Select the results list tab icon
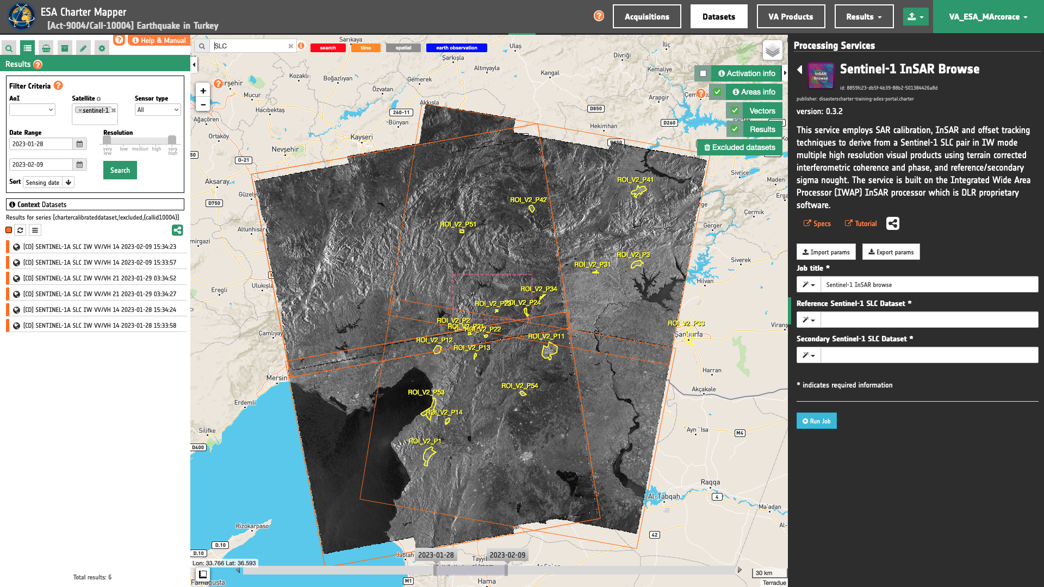The image size is (1044, 587). 27,48
